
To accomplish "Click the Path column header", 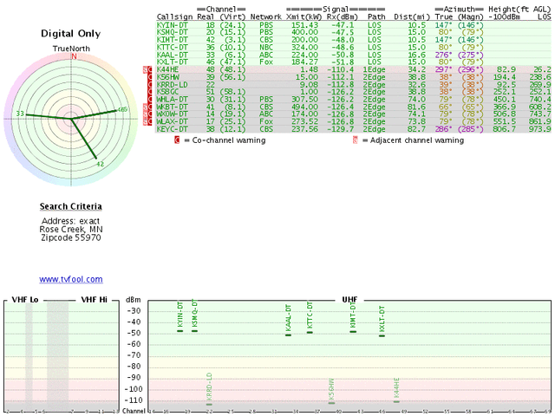I will 376,17.
